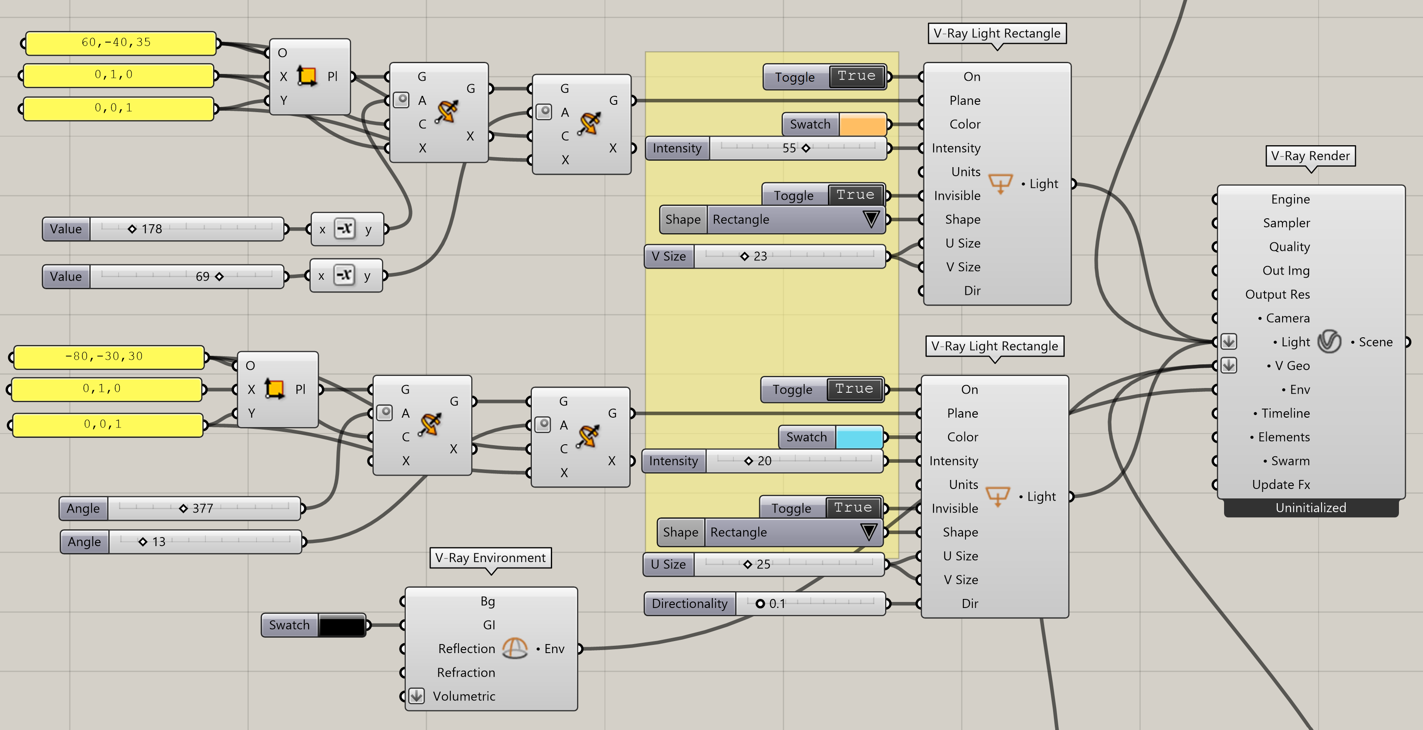Click the orange Swatch color of the top light
The height and width of the screenshot is (730, 1423).
[862, 124]
